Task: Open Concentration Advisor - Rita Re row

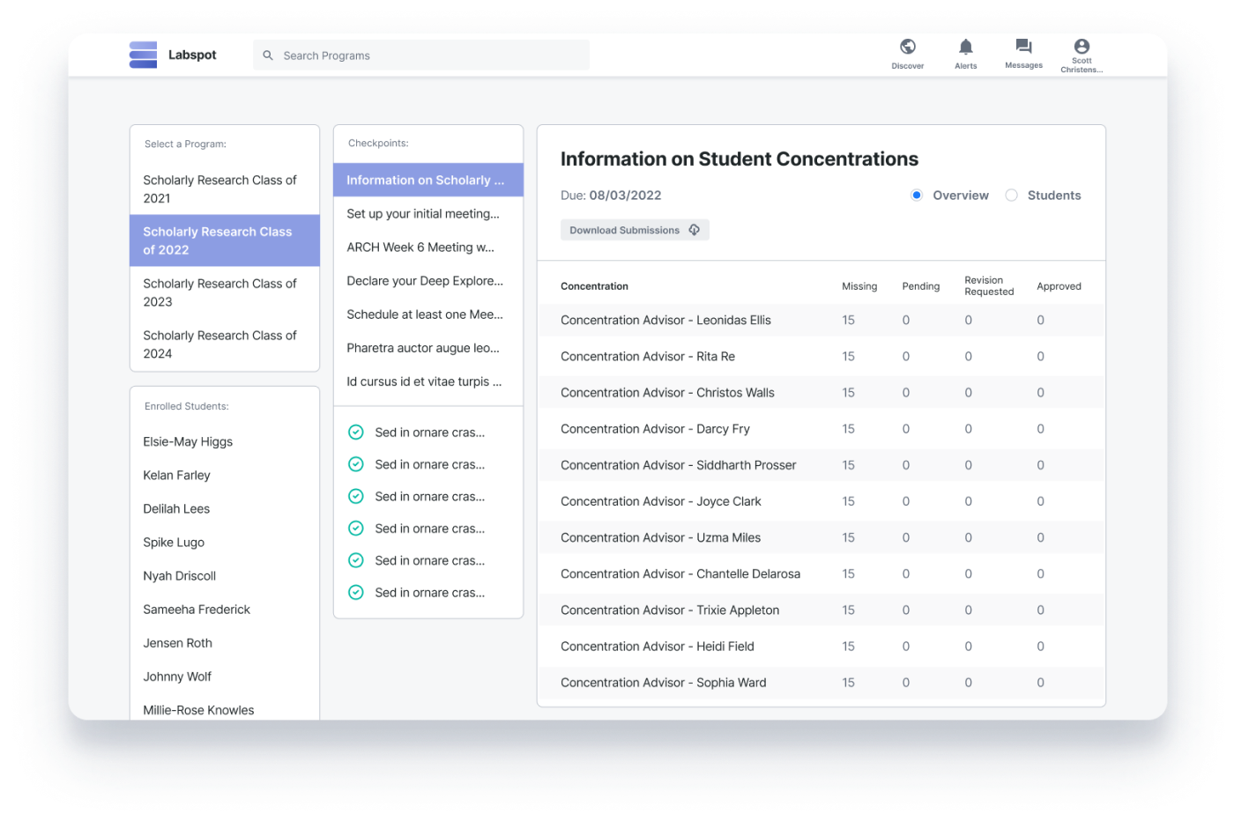Action: pos(821,356)
